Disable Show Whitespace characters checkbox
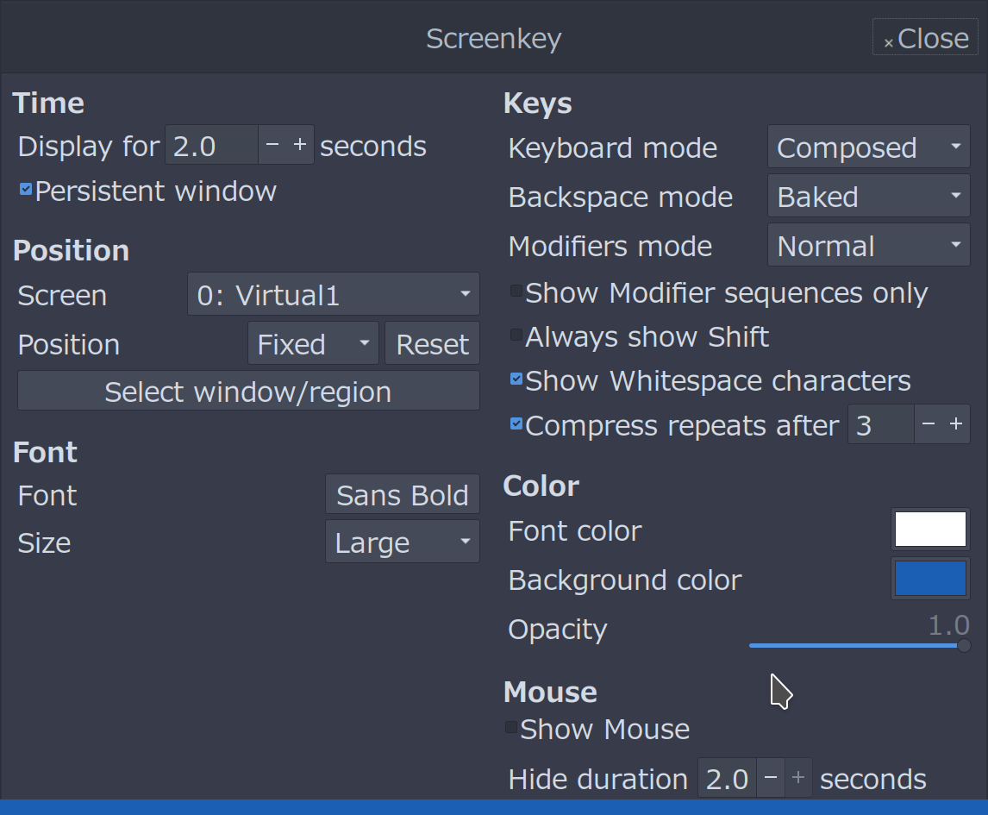Viewport: 988px width, 815px height. coord(516,379)
